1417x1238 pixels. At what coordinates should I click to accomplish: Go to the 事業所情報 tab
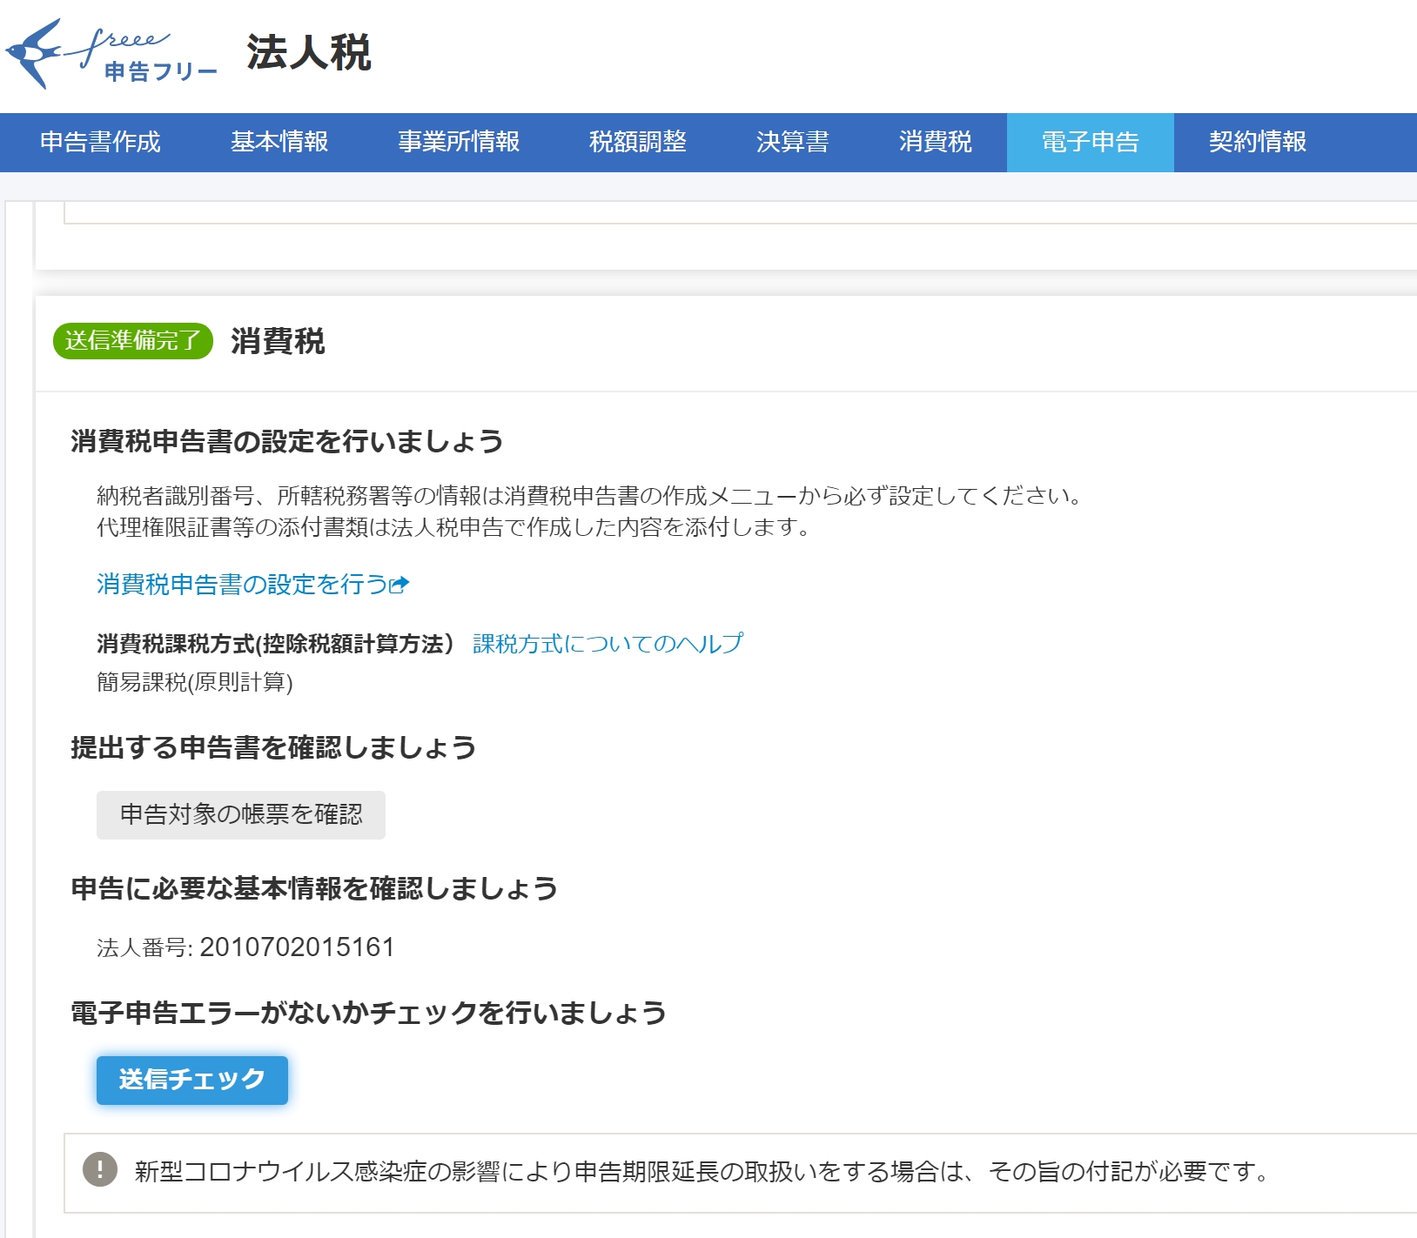pyautogui.click(x=458, y=142)
